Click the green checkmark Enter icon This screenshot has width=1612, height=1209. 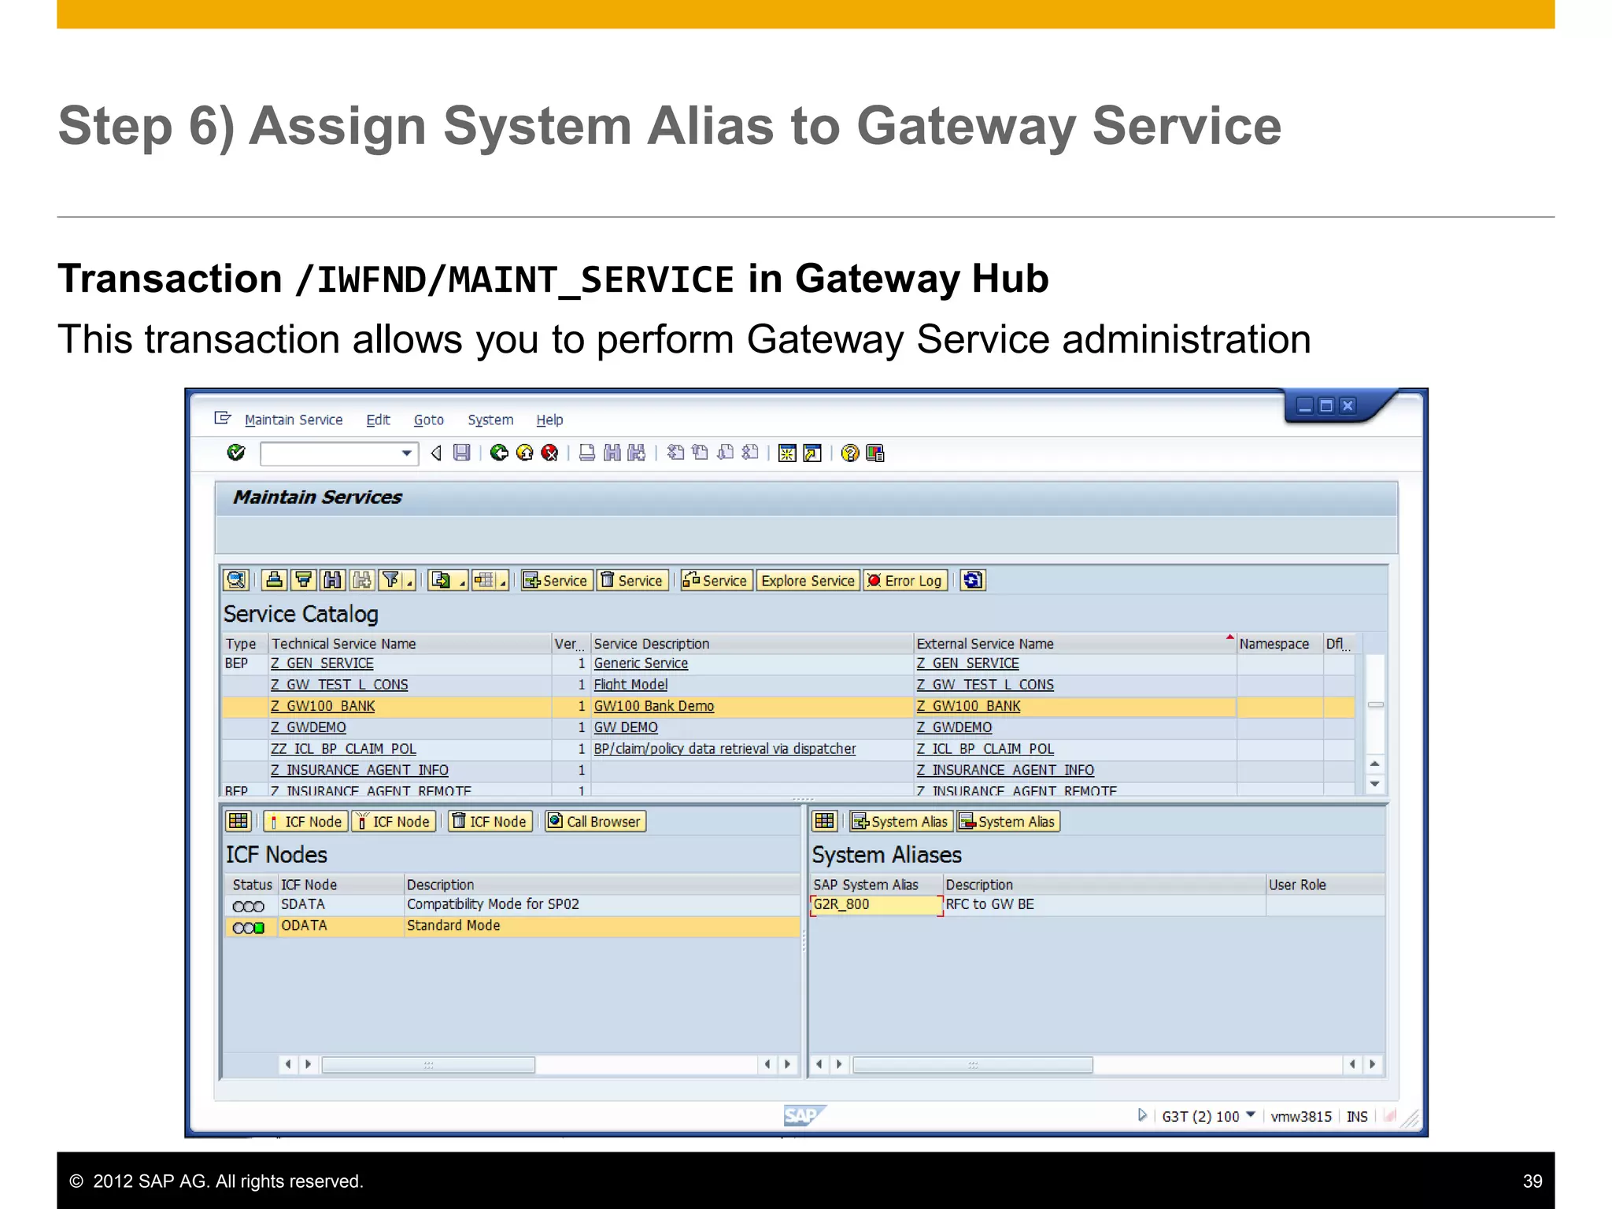pyautogui.click(x=236, y=453)
